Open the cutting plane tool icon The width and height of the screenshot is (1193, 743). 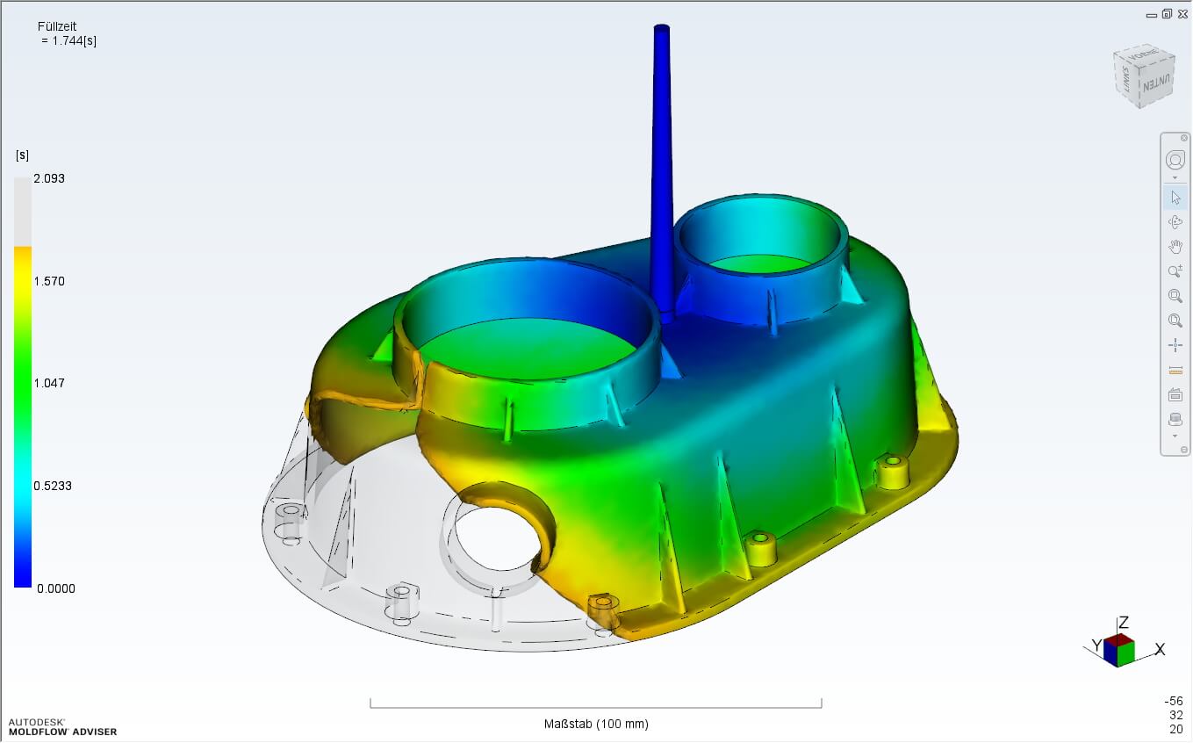pos(1175,394)
